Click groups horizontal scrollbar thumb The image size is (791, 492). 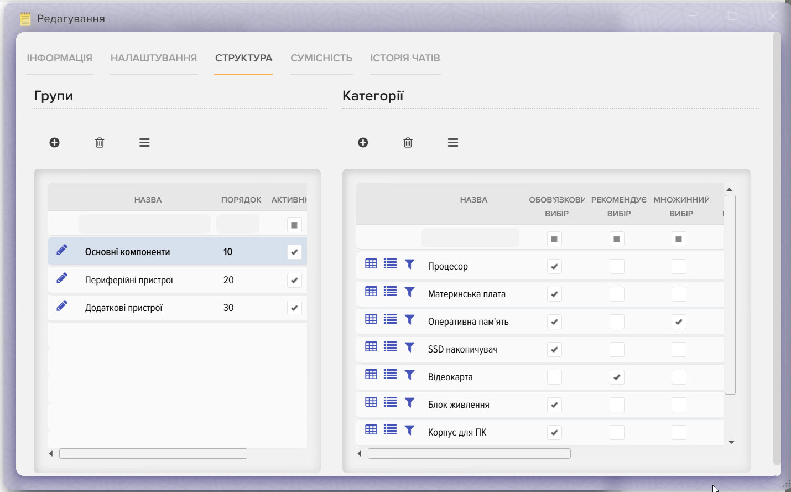153,454
